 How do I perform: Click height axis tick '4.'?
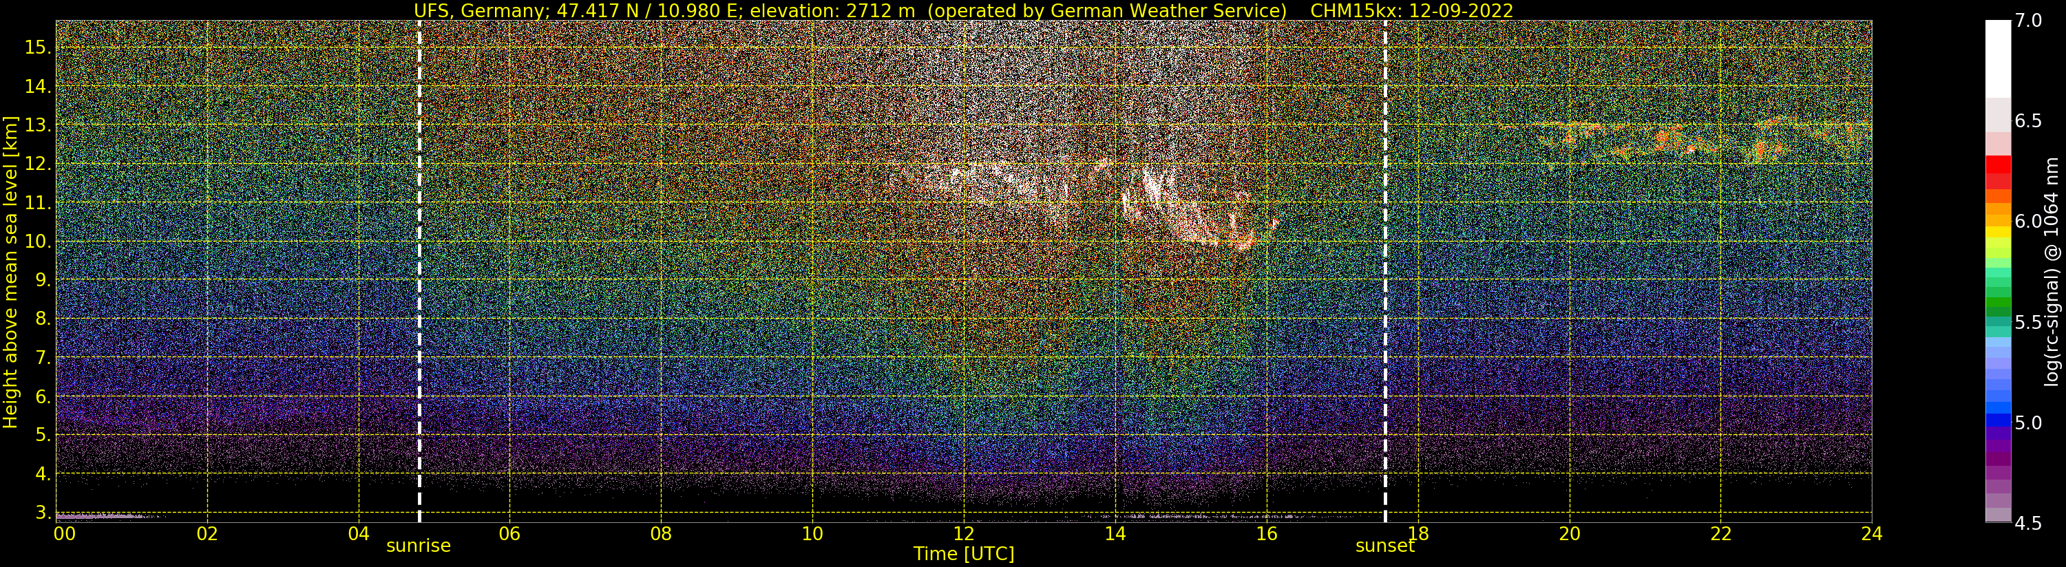click(x=43, y=474)
